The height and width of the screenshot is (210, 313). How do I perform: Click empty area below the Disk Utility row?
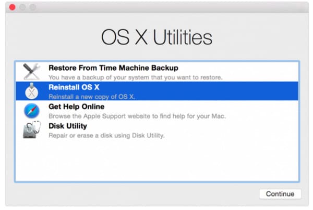(156, 161)
